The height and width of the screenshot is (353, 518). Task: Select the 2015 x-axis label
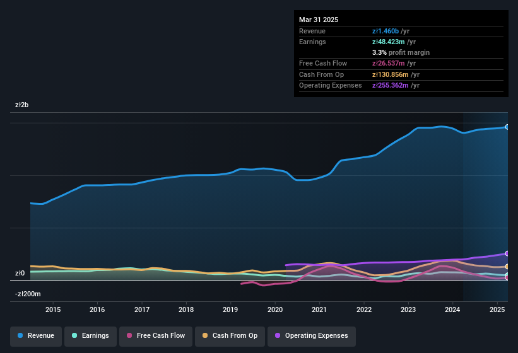point(53,310)
